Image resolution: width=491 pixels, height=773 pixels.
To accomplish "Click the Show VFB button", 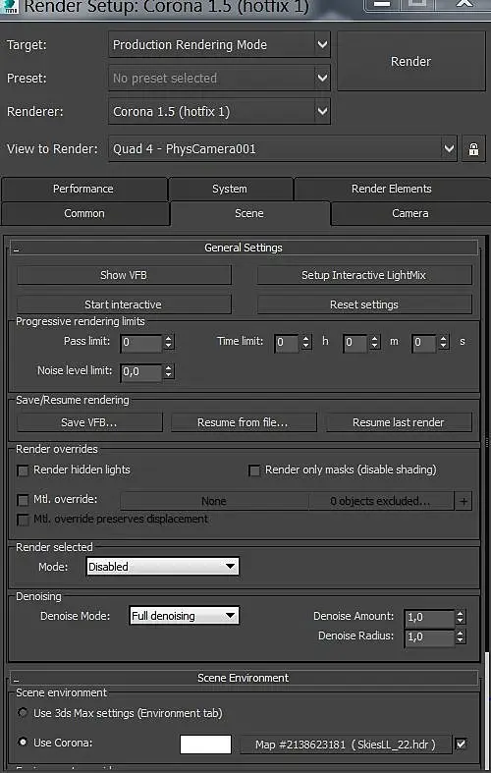I will click(x=124, y=275).
